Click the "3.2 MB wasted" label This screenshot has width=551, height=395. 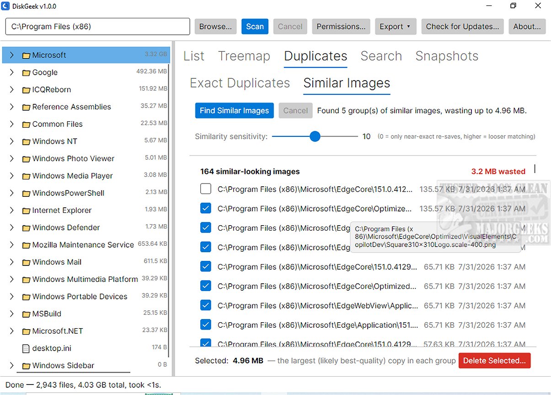pos(498,172)
